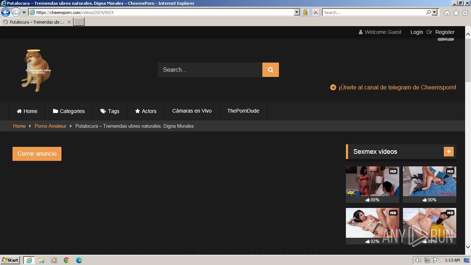The width and height of the screenshot is (471, 265).
Task: Go back using the browser Back arrow
Action: tap(6, 12)
